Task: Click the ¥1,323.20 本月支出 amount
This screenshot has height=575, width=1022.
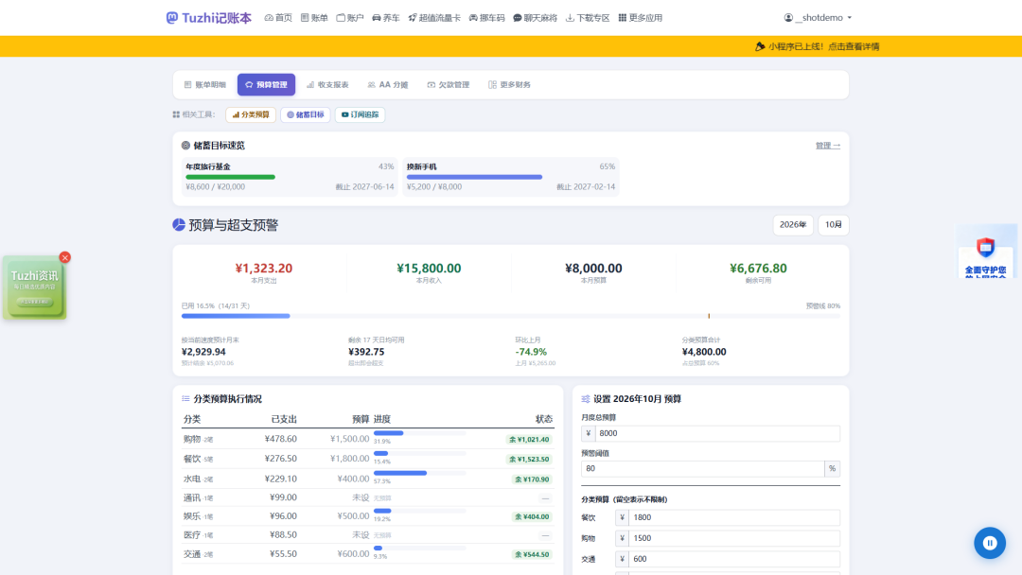Action: point(263,269)
